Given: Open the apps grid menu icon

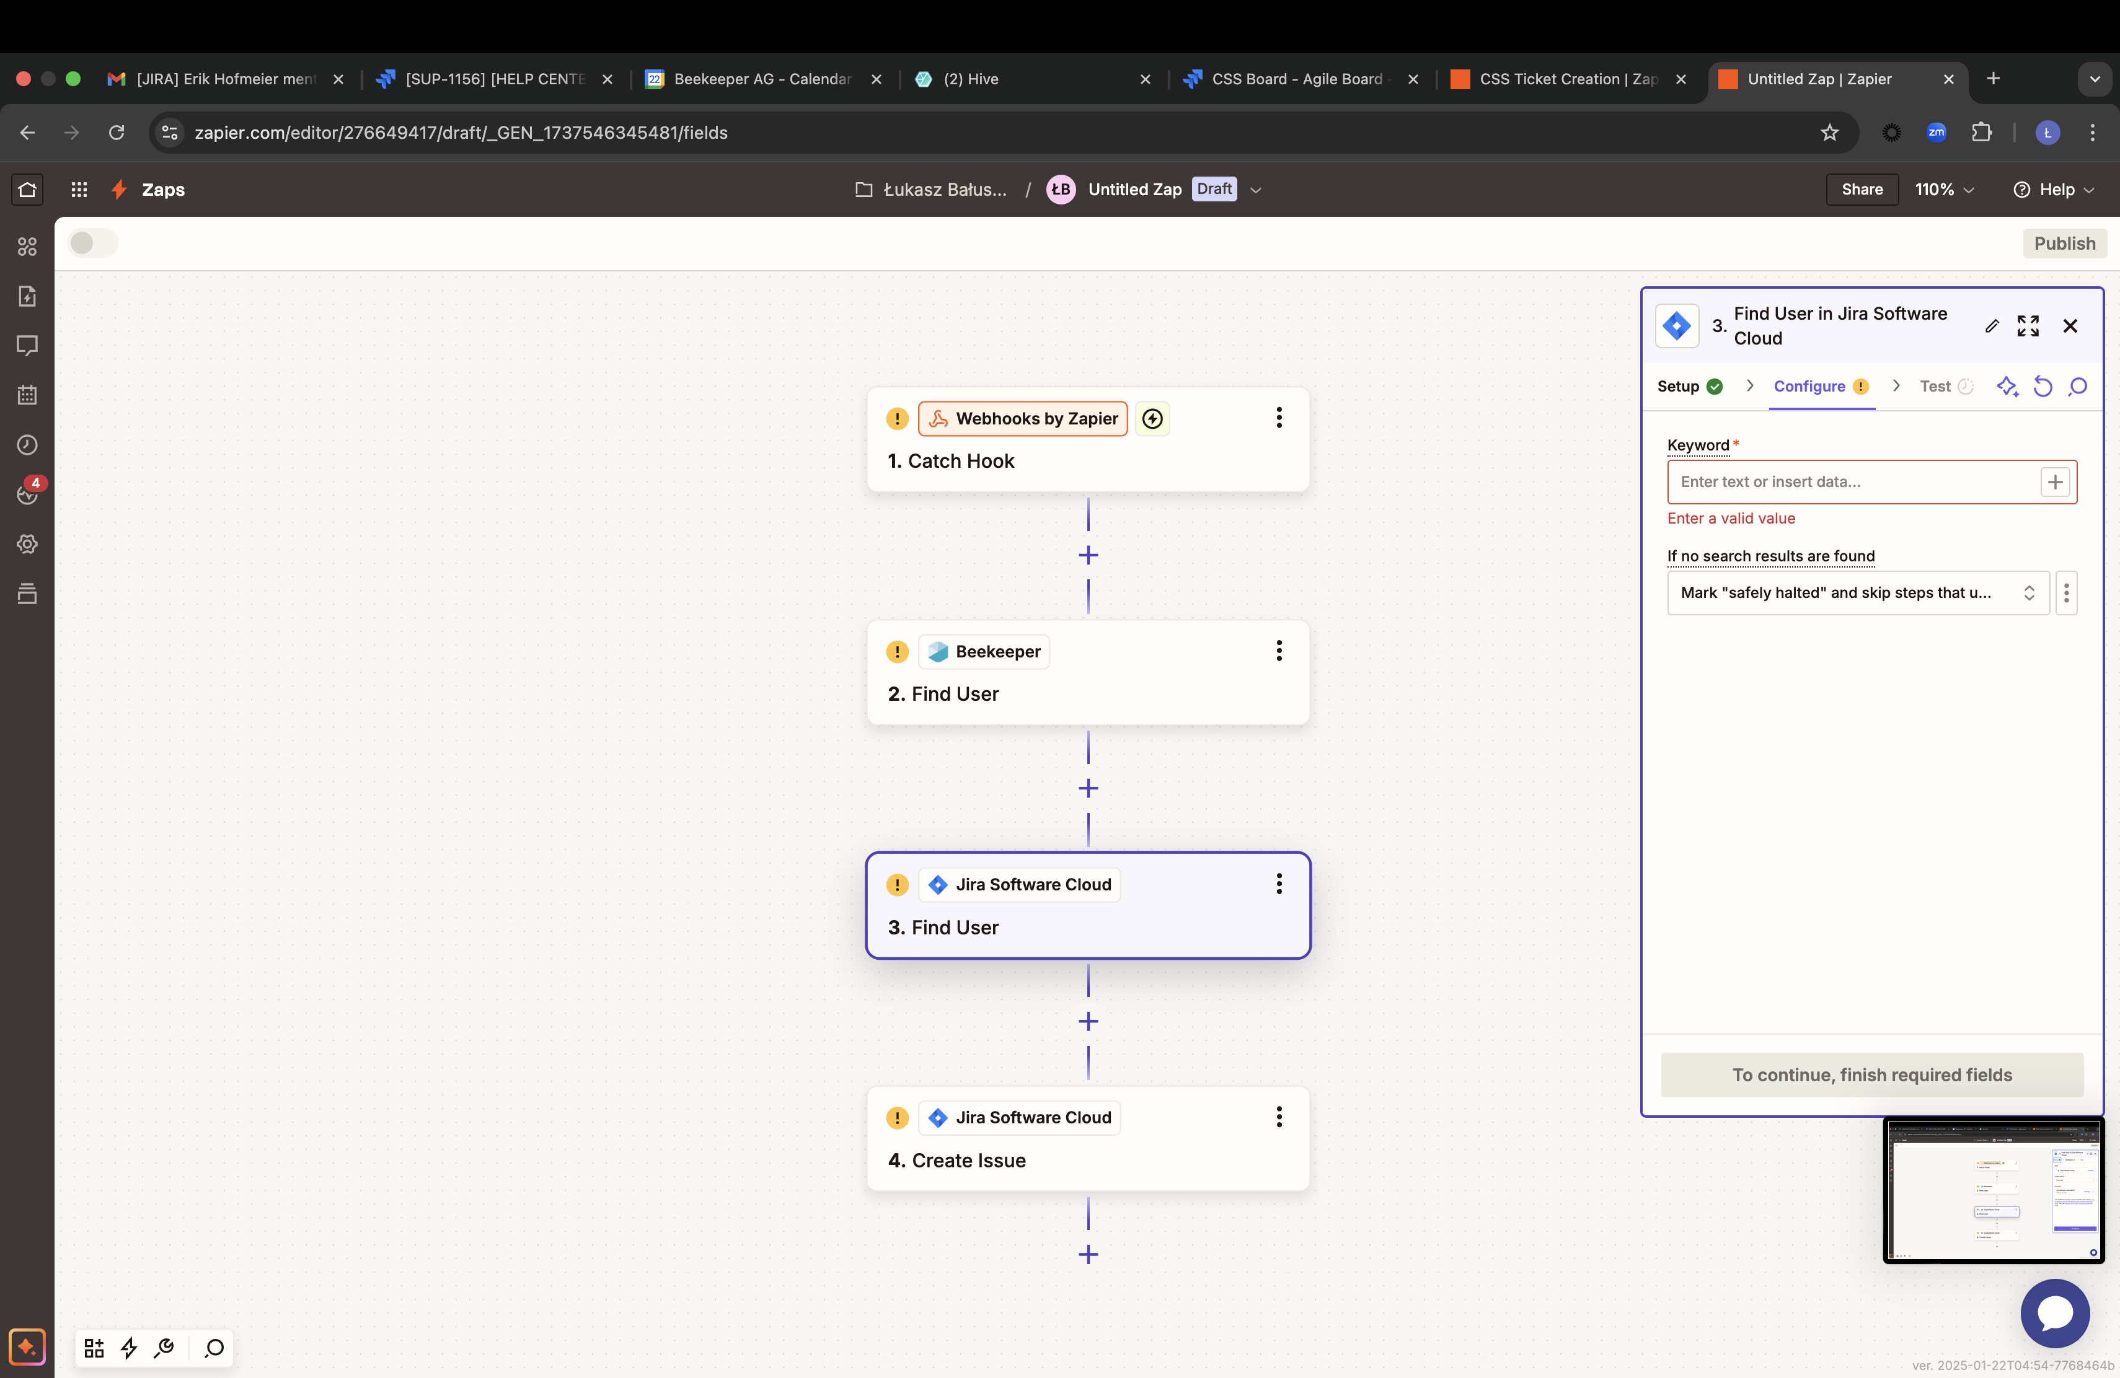Looking at the screenshot, I should pos(79,190).
